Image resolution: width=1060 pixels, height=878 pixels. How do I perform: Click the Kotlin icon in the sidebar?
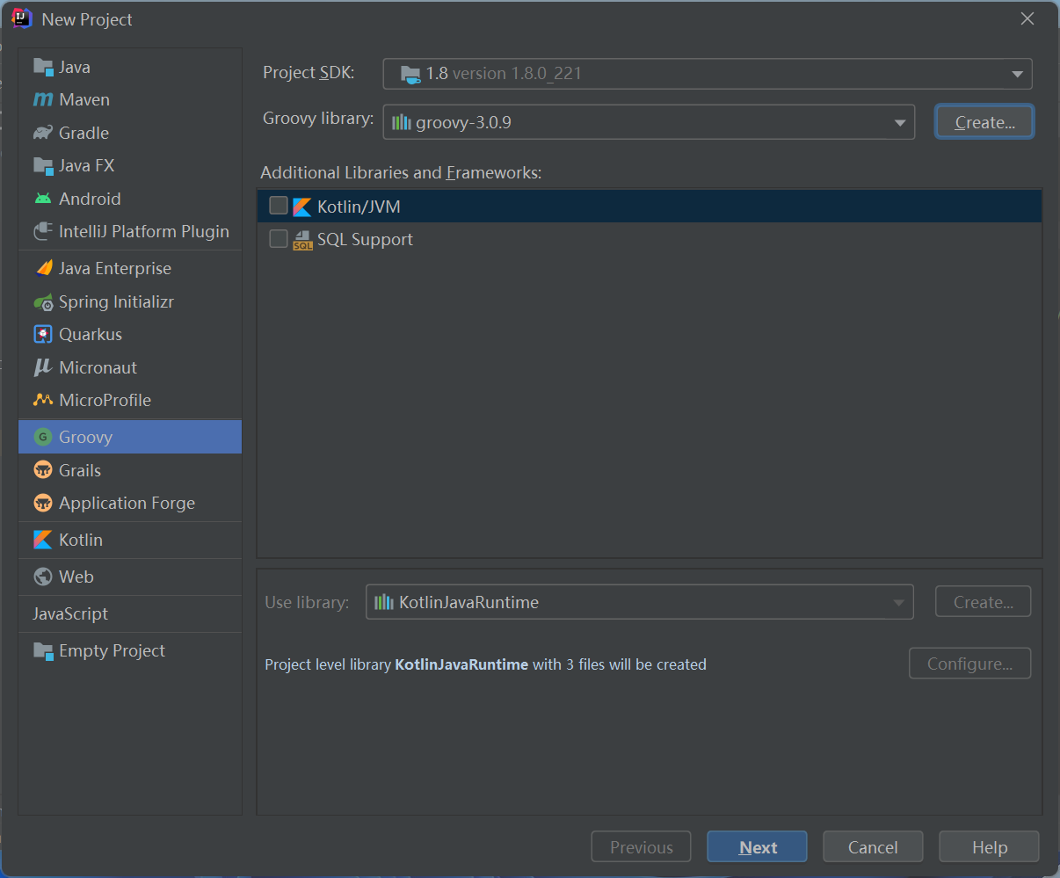click(43, 540)
